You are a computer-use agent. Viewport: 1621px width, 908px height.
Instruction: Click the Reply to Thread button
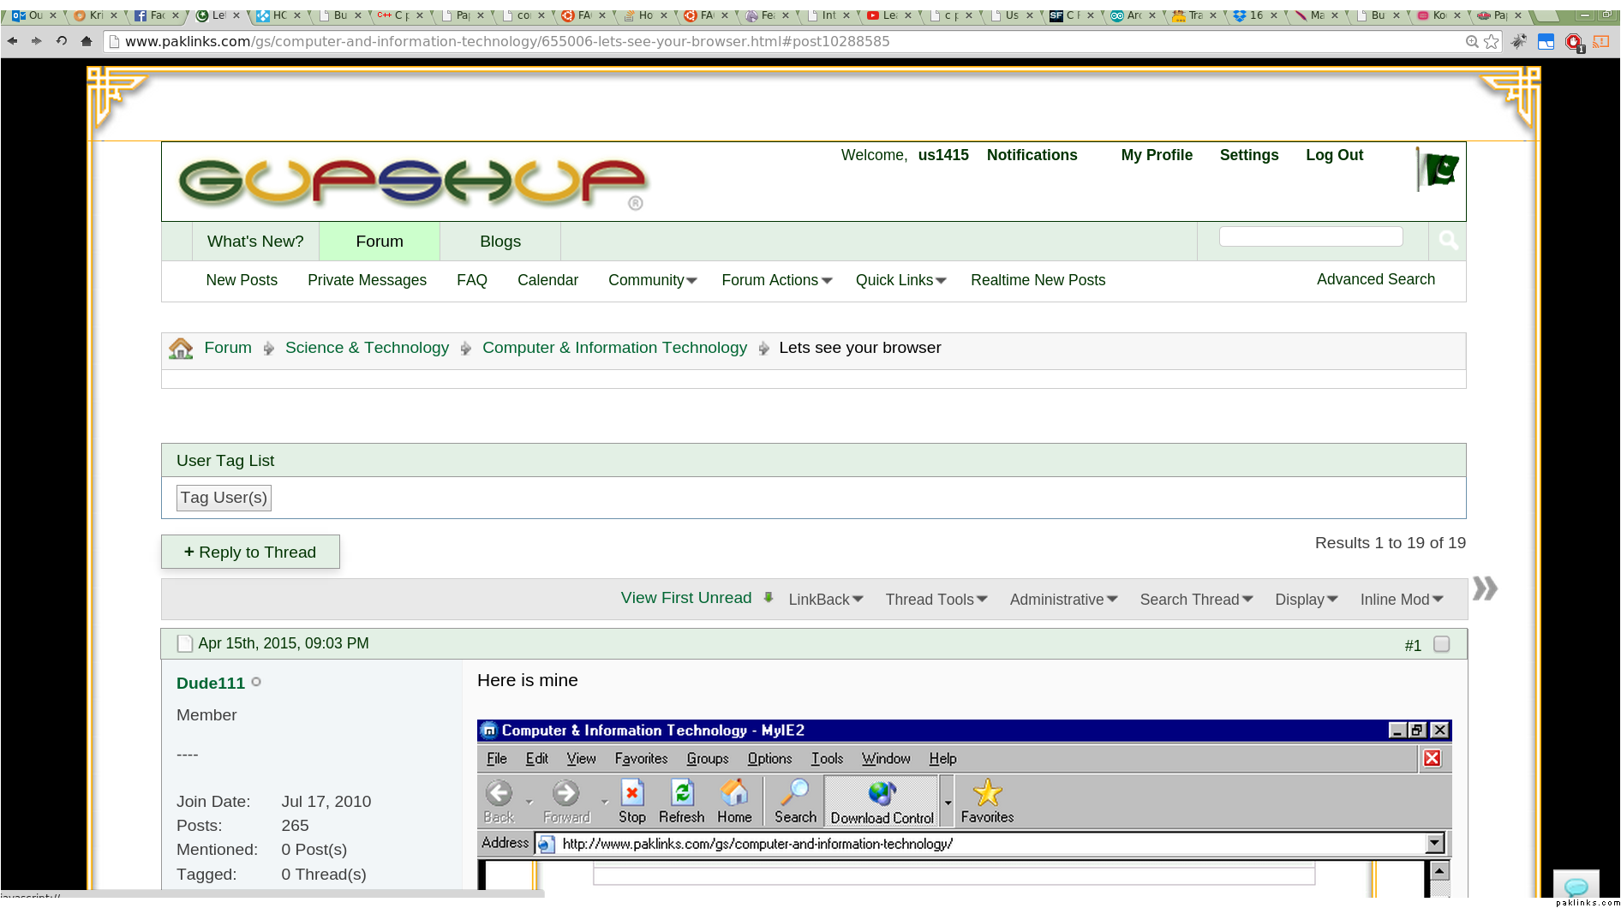(250, 553)
